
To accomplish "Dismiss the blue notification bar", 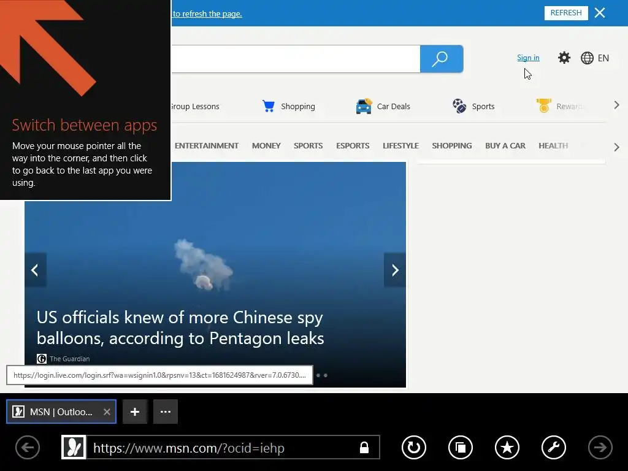I will click(x=600, y=13).
